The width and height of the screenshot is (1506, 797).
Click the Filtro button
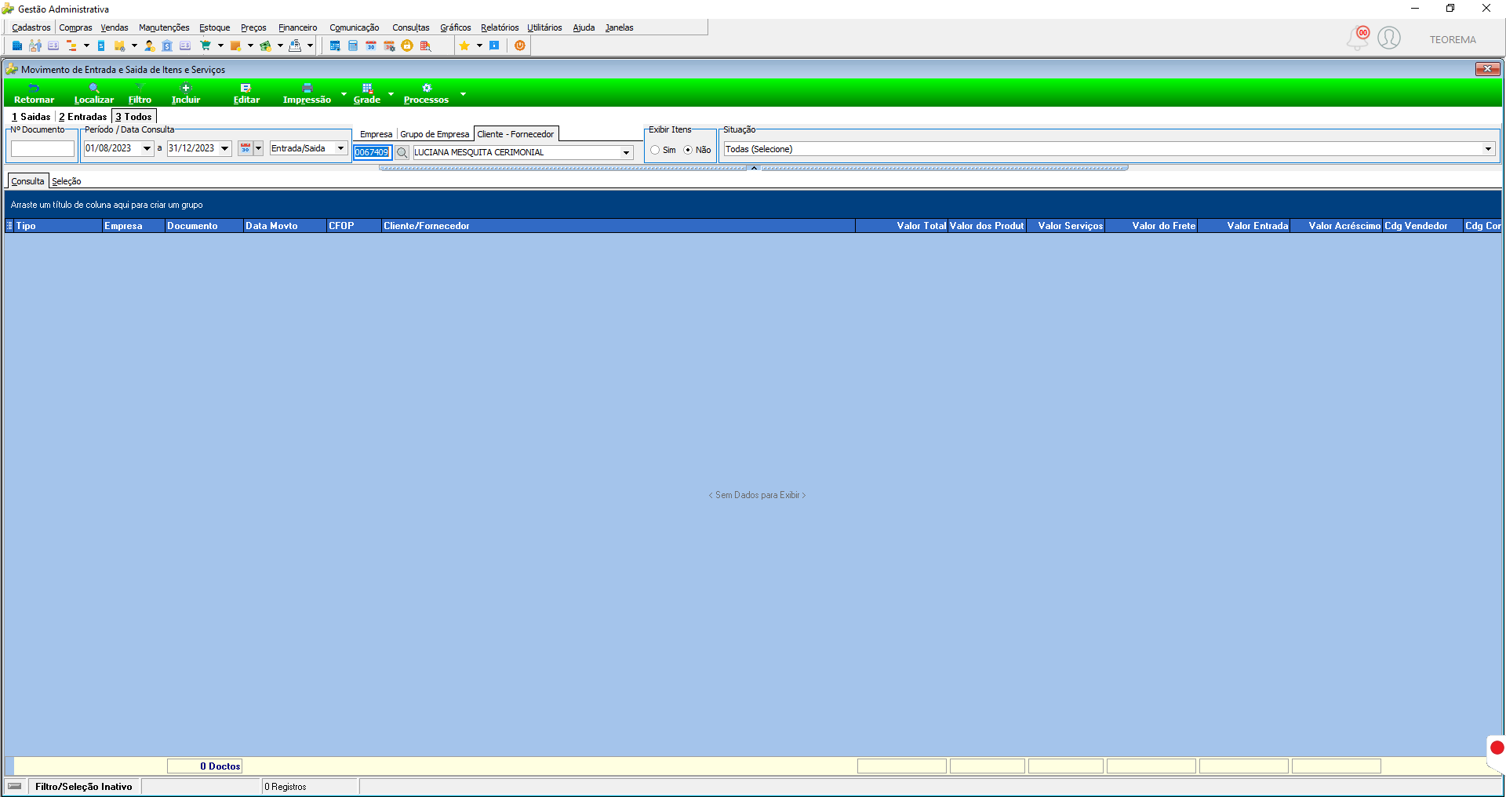140,93
